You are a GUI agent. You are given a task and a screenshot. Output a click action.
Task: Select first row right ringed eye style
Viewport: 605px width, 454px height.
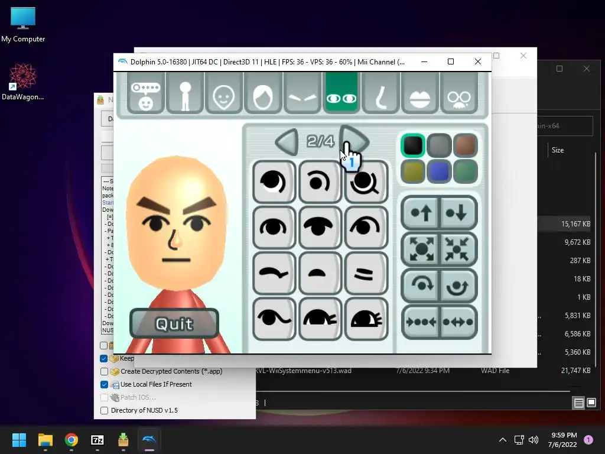pos(366,182)
